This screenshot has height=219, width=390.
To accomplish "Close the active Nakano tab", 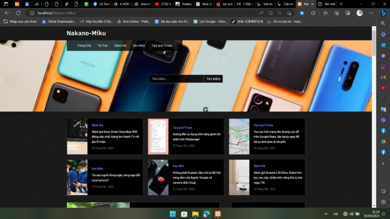I will (x=313, y=4).
